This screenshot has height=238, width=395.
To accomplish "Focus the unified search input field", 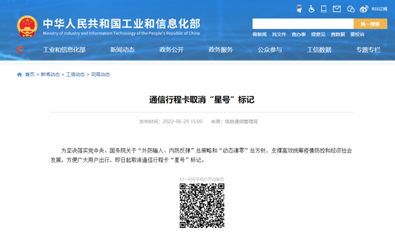I will (x=303, y=23).
